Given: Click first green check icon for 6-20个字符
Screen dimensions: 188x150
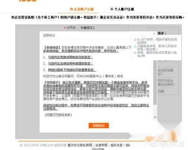Looking at the screenshot, I should 135,40.
